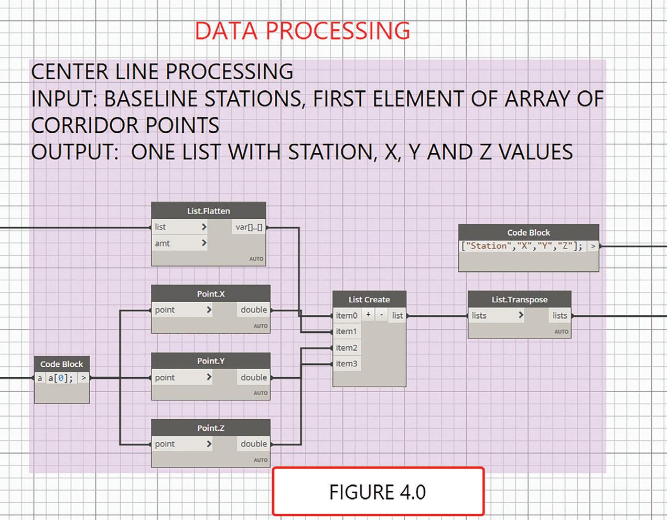Image resolution: width=667 pixels, height=520 pixels.
Task: Open the AUTO lacing option on Point.Y
Action: click(x=261, y=392)
